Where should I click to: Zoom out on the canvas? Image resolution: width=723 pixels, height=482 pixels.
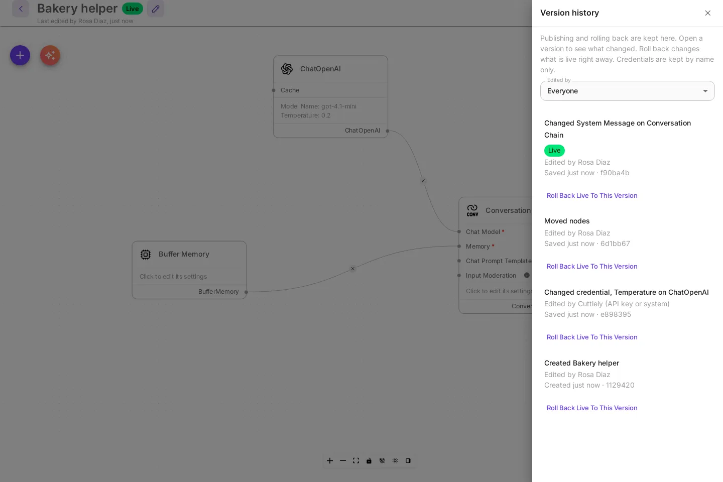pyautogui.click(x=343, y=460)
